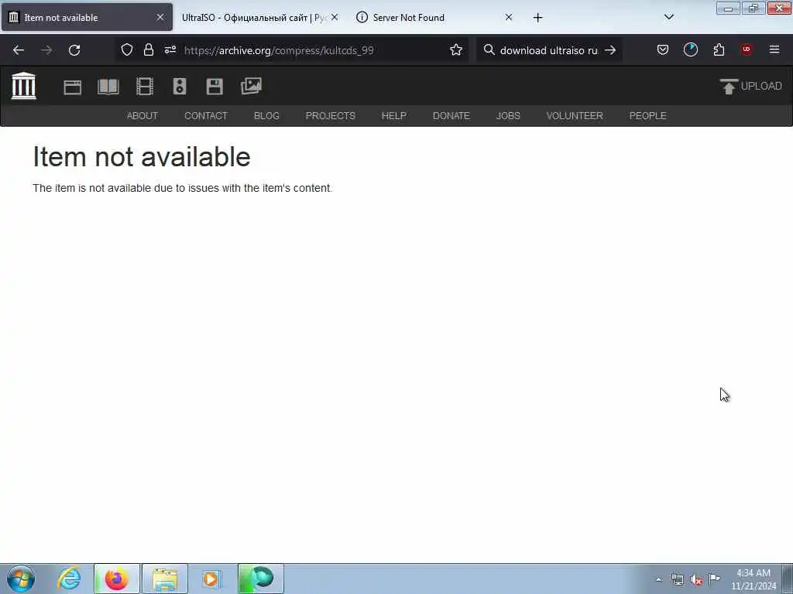Open the DONATE link
The width and height of the screenshot is (793, 594).
pos(451,116)
